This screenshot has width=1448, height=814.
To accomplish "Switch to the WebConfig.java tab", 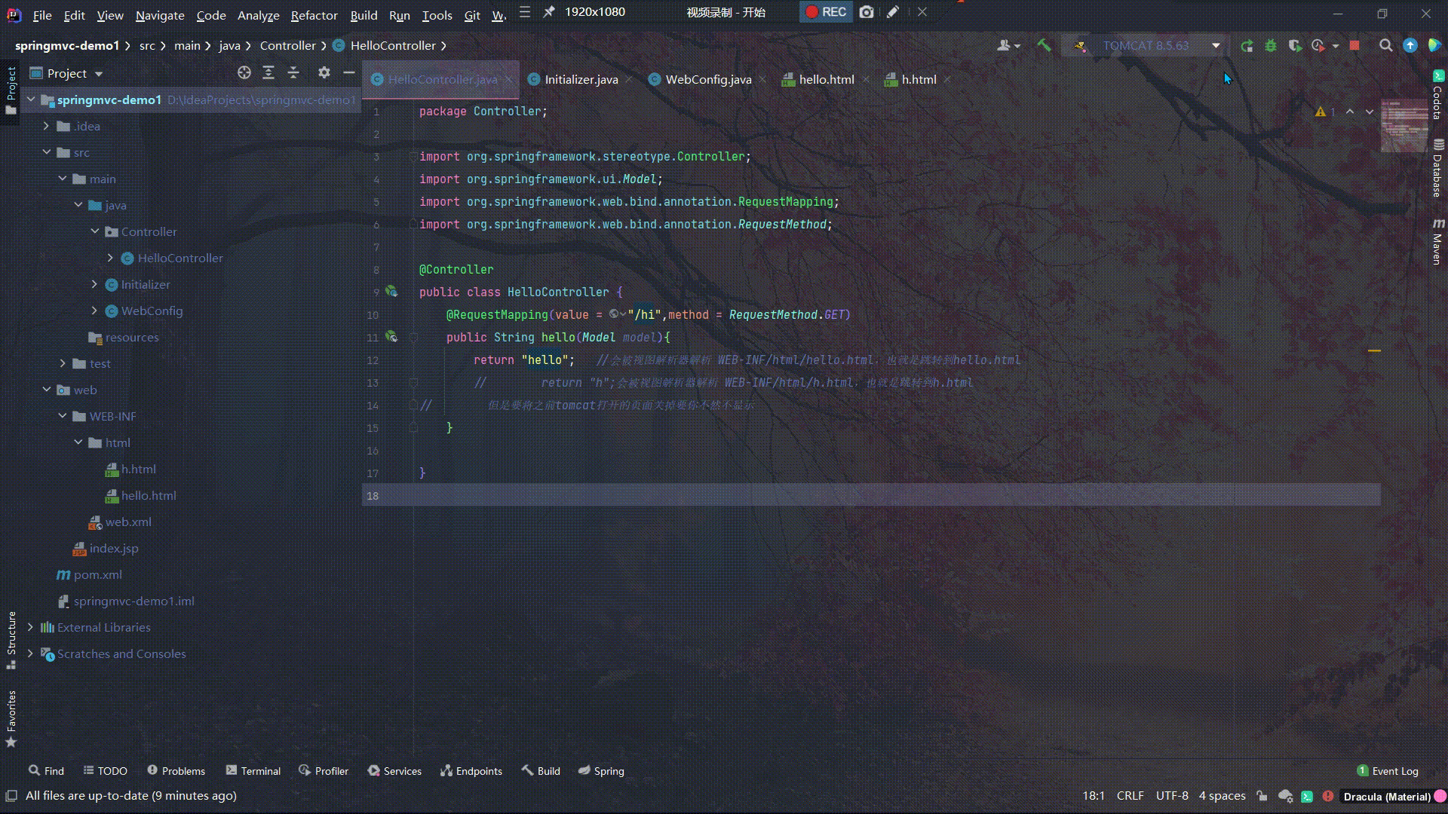I will click(707, 79).
